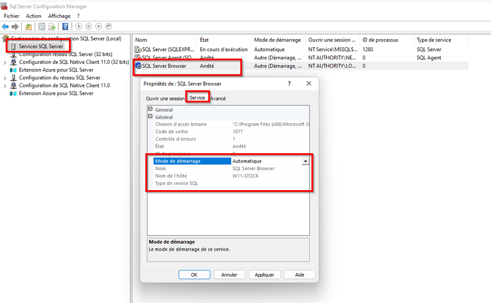Click the Stop Service toolbar icon

(99, 27)
